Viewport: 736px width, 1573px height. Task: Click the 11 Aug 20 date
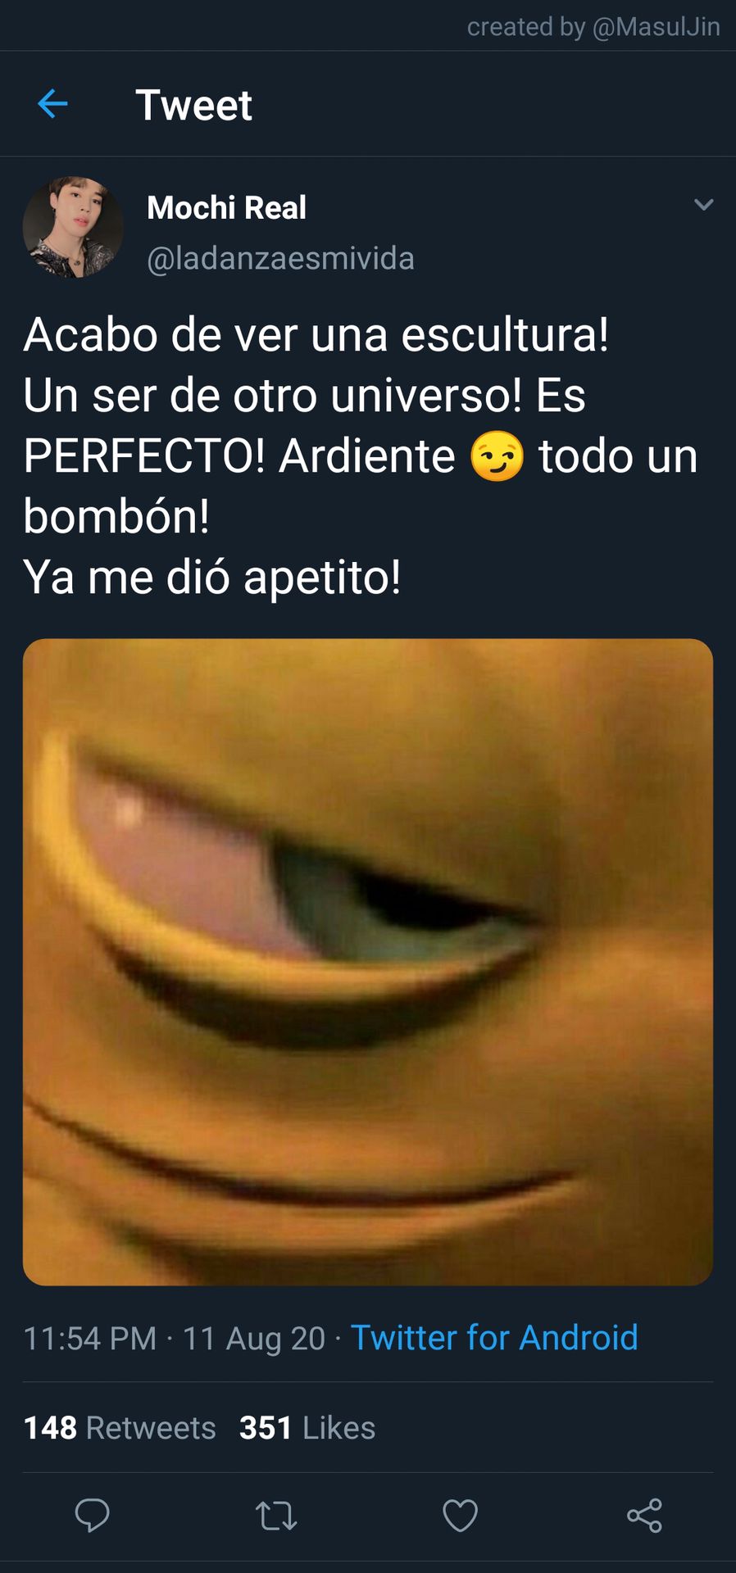coord(254,1339)
